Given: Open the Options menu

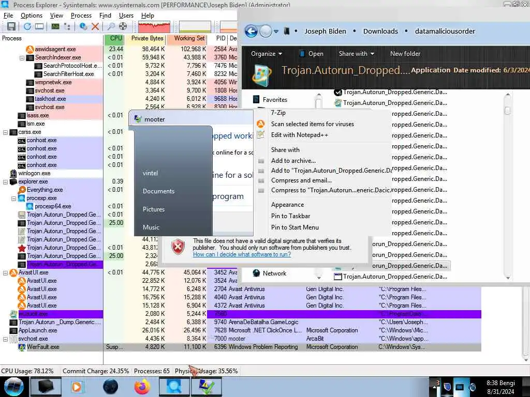Looking at the screenshot, I should click(x=32, y=16).
